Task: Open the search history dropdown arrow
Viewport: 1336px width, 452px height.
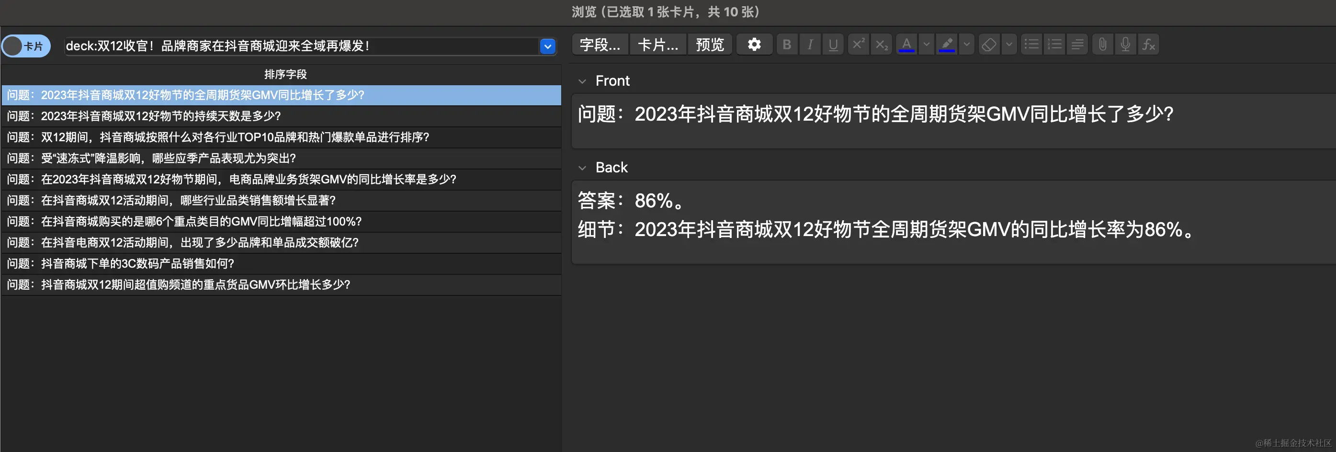Action: point(548,46)
